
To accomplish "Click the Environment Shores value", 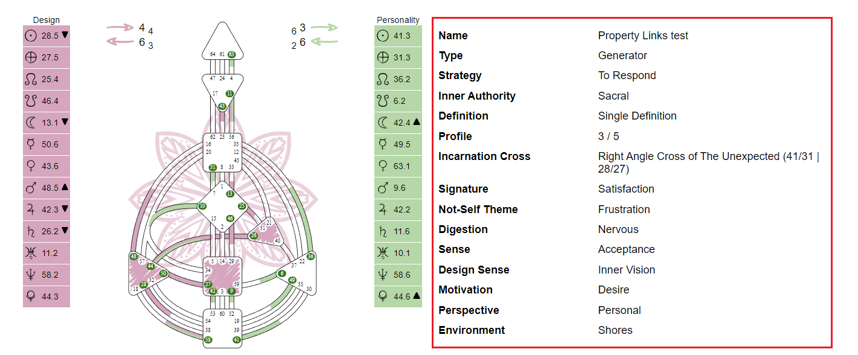I will (x=615, y=330).
